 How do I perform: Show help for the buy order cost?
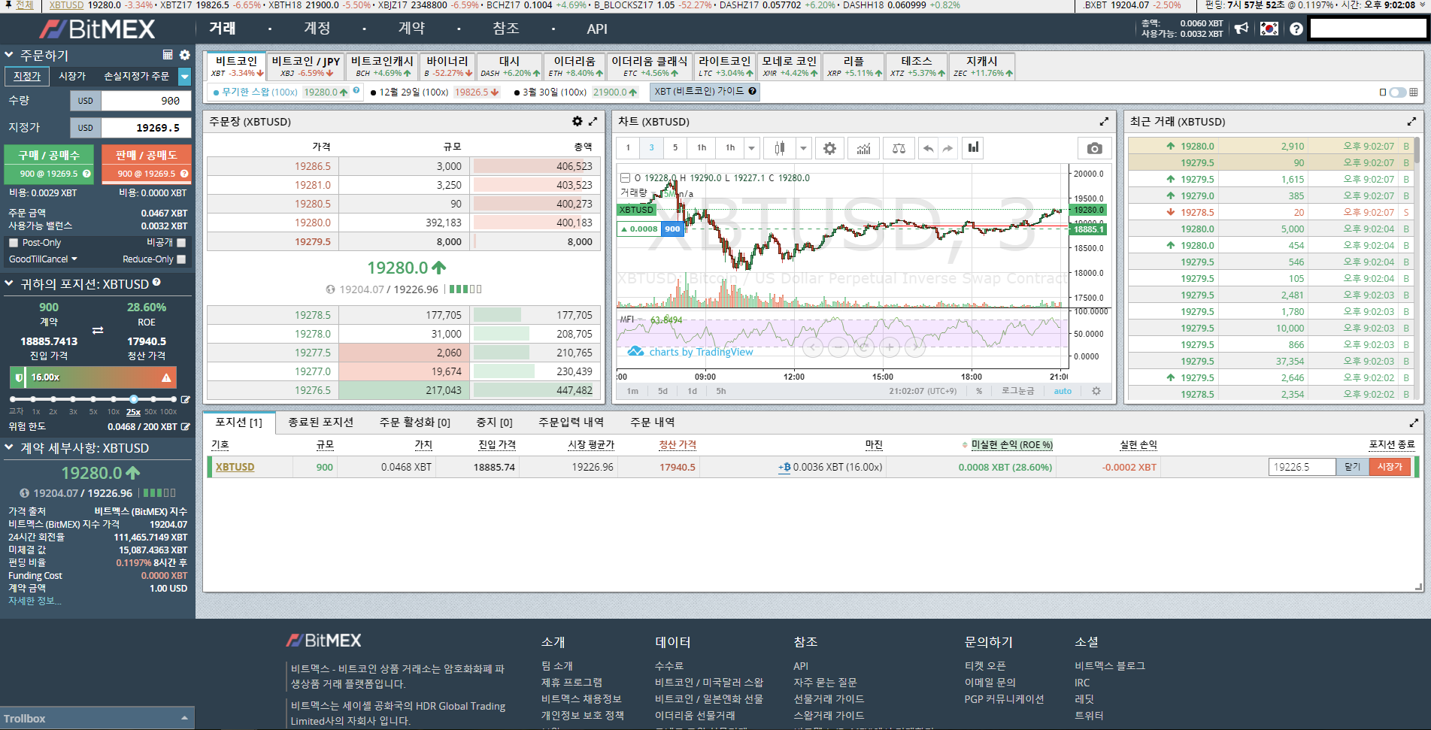pos(86,174)
